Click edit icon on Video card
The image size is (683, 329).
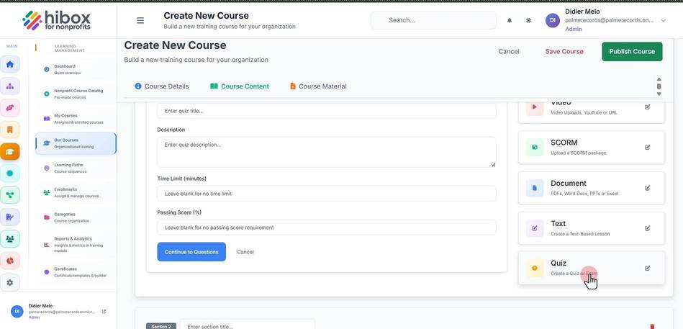(647, 107)
